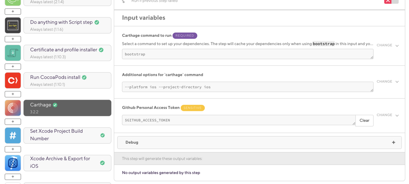
Task: Add step between Carthage and Set Xcode Build Number
Action: tap(13, 122)
